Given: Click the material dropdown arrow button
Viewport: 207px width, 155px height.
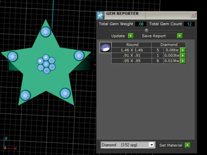Looking at the screenshot, I should pyautogui.click(x=152, y=145).
